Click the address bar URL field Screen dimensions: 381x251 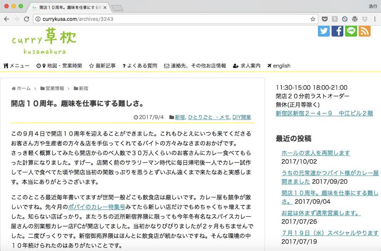click(175, 19)
